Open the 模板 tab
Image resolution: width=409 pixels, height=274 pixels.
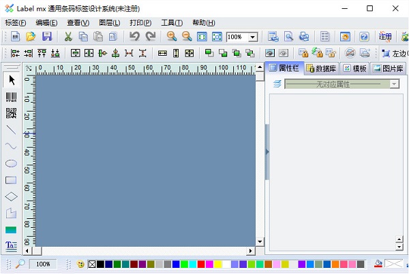click(x=354, y=68)
